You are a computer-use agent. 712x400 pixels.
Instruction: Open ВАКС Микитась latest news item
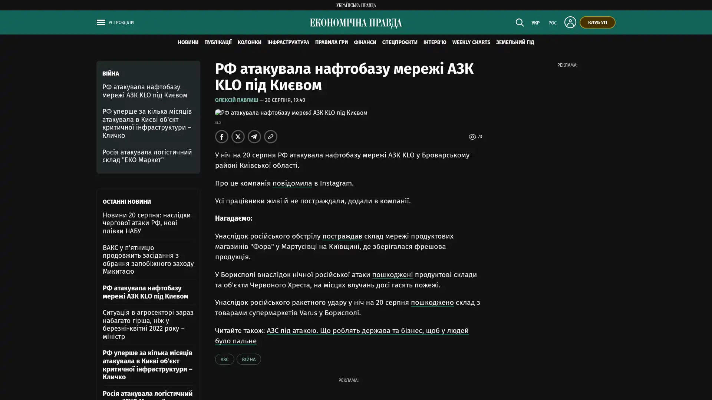(x=148, y=260)
